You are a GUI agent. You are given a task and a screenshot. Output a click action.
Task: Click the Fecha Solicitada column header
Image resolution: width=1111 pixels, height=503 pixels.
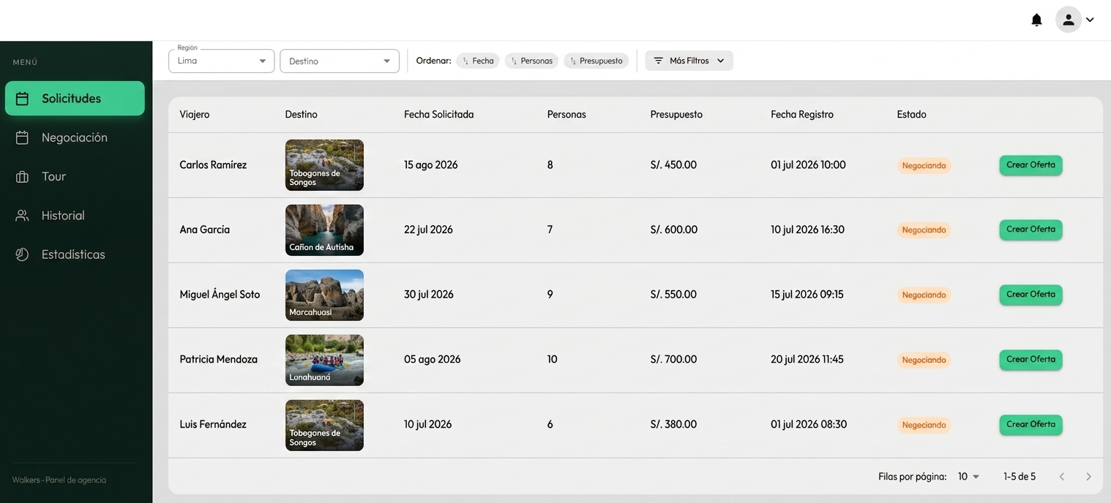point(438,115)
